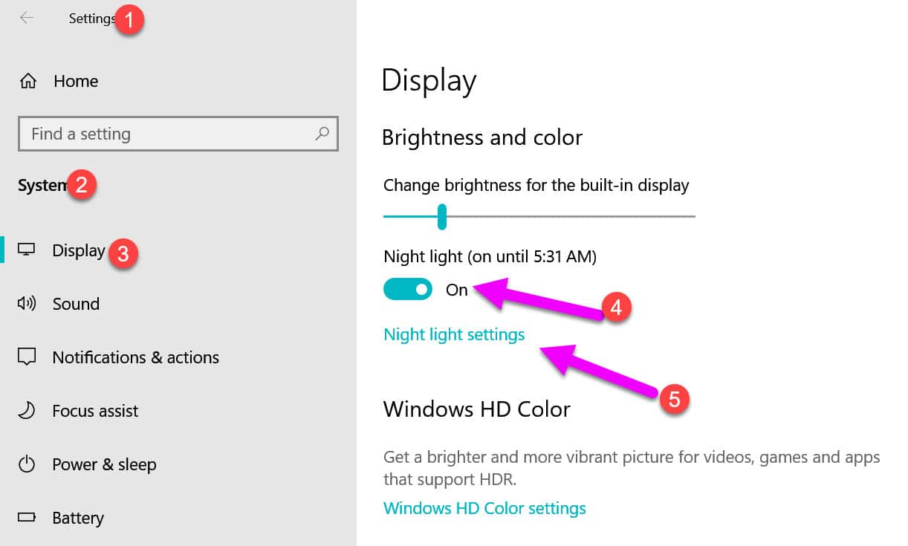908x546 pixels.
Task: Adjust the built-in display brightness slider
Action: [443, 216]
